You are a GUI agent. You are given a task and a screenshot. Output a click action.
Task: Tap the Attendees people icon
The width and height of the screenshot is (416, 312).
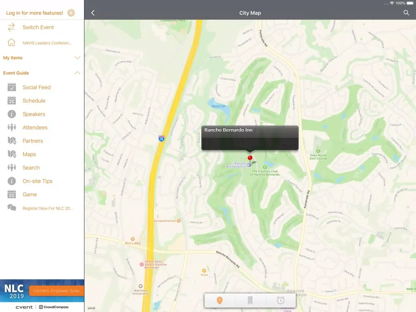coord(12,127)
